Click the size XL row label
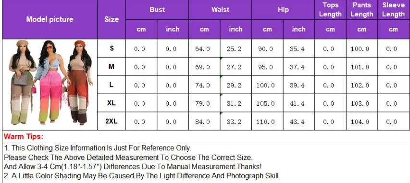Screen dimensions: 410x183 coord(112,103)
